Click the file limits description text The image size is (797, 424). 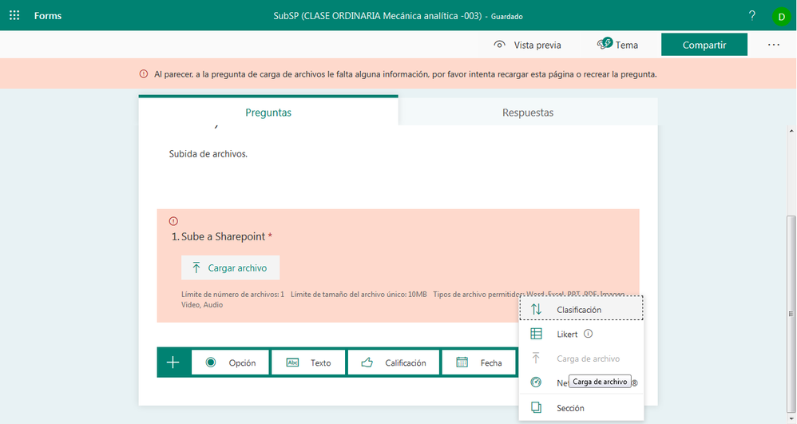pyautogui.click(x=403, y=299)
